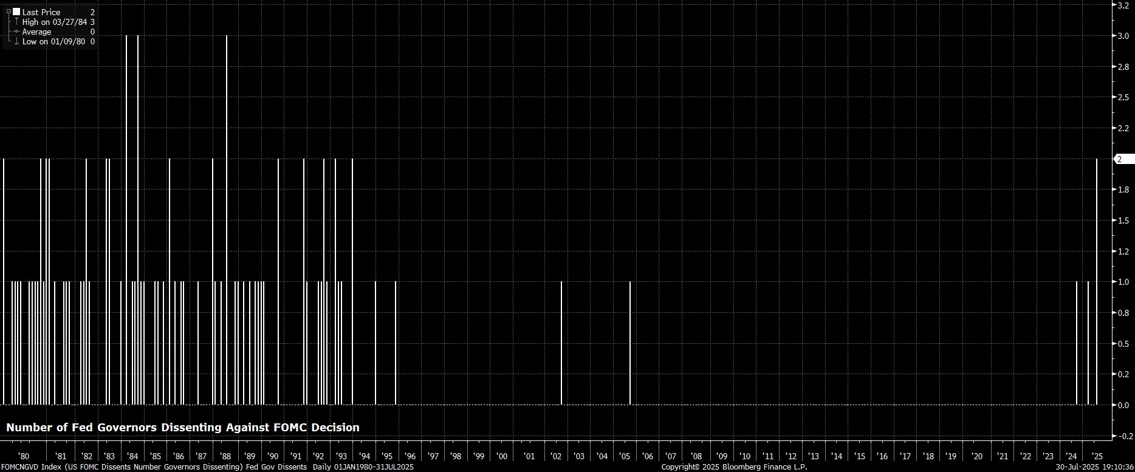Click the High marker icon in legend
Image resolution: width=1135 pixels, height=472 pixels.
[16, 22]
